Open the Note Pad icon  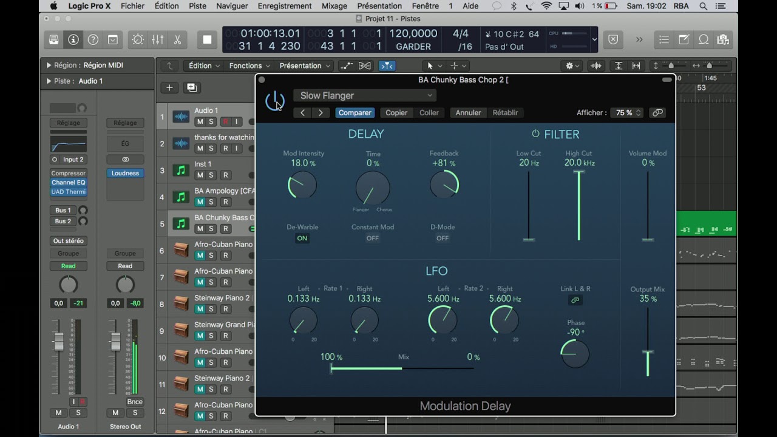(x=684, y=39)
